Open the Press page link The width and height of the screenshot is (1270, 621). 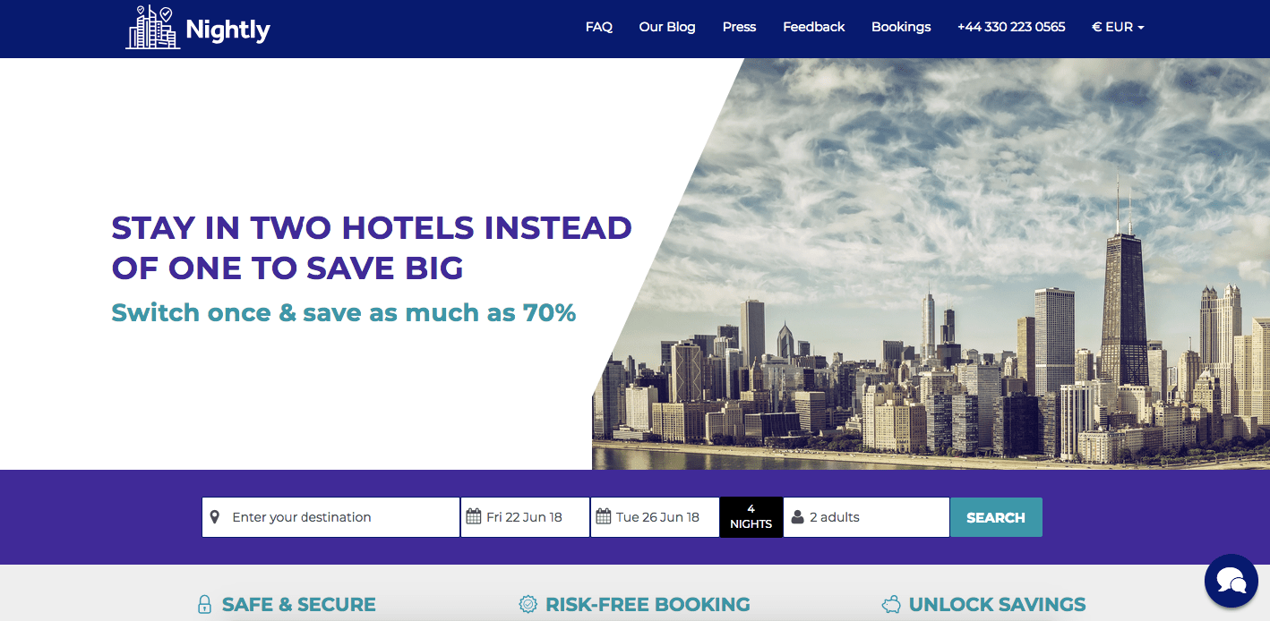tap(740, 27)
